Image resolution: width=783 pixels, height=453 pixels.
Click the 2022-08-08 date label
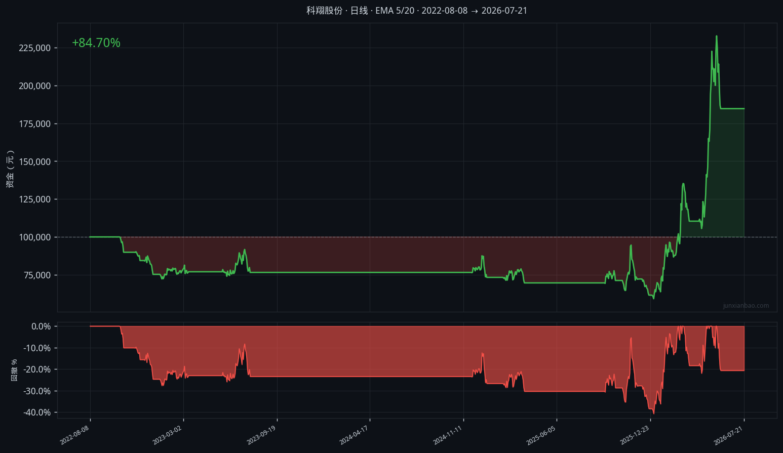(x=74, y=435)
